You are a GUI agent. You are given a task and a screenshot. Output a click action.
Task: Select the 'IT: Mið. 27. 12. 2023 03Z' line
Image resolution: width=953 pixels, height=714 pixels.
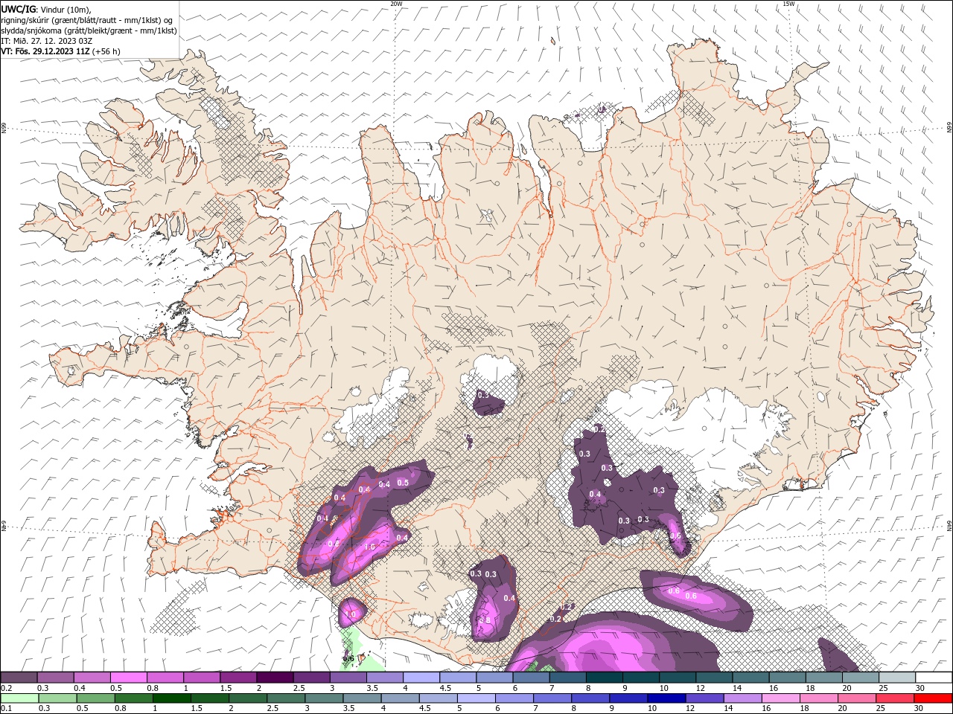47,41
